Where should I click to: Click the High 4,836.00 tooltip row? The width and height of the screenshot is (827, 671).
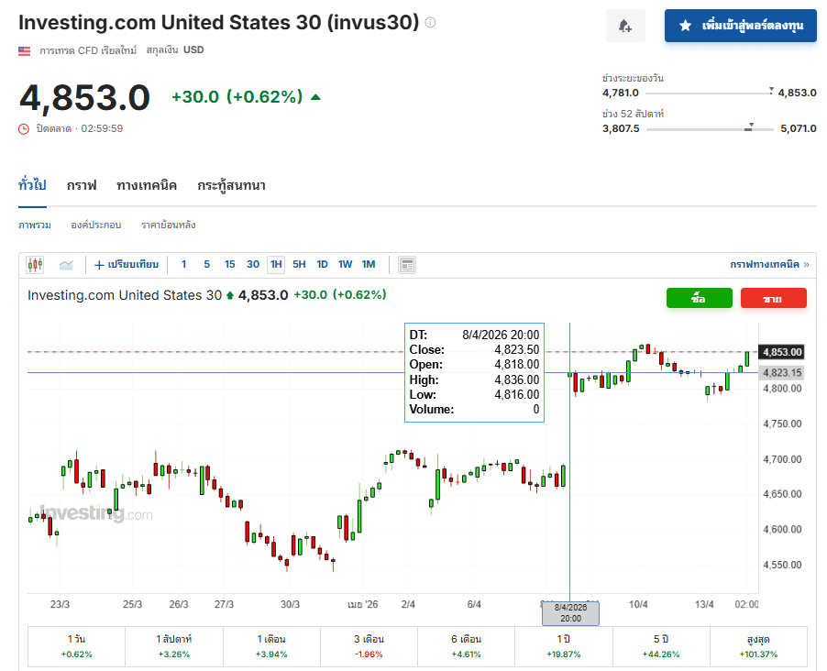coord(474,379)
